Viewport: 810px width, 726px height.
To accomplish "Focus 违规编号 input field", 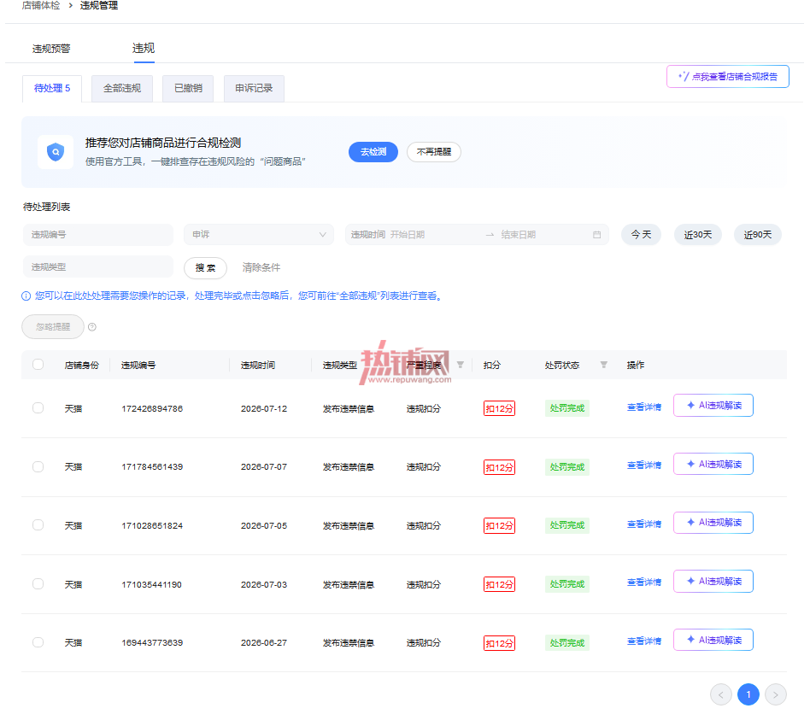I will pos(98,234).
